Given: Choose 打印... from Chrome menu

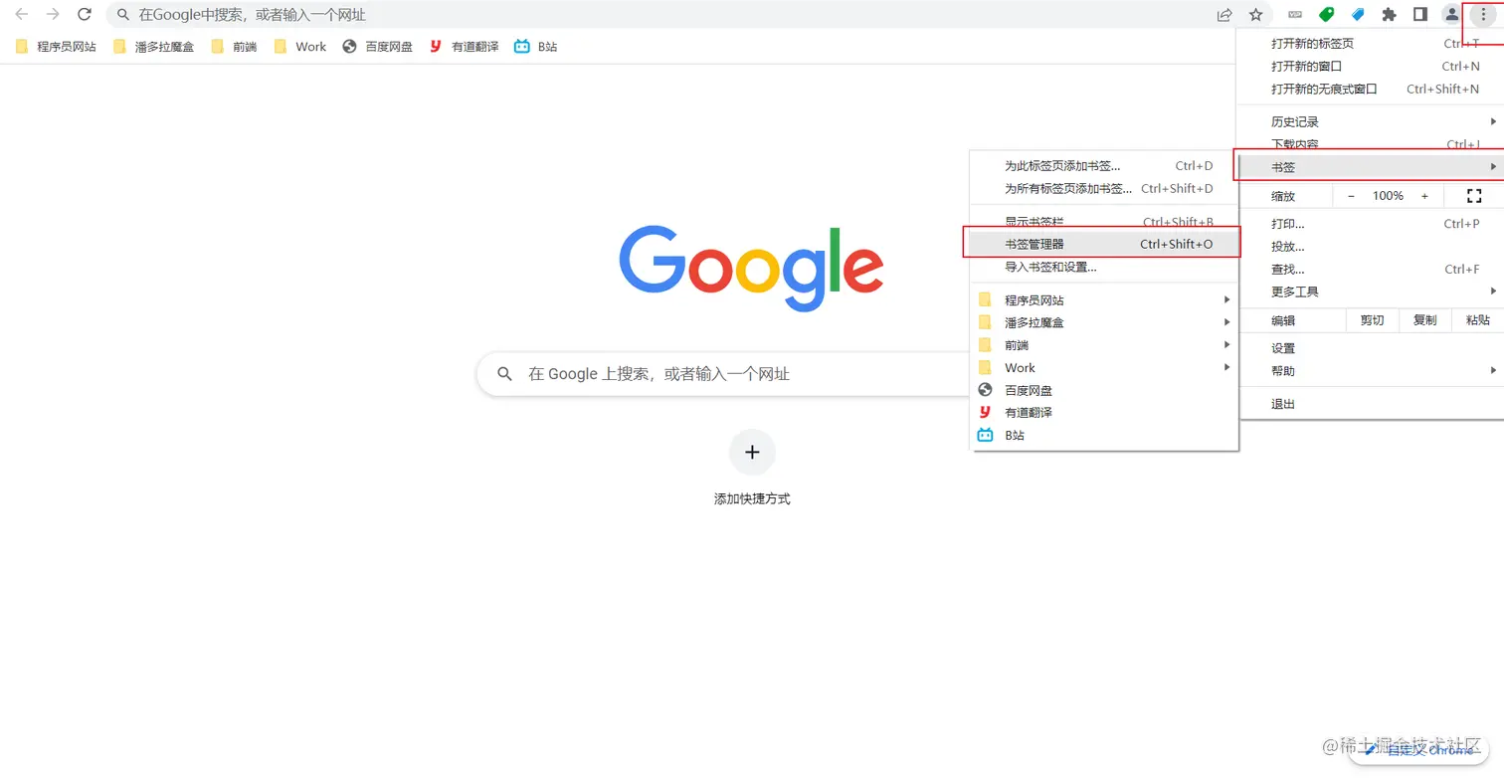Looking at the screenshot, I should coord(1372,224).
